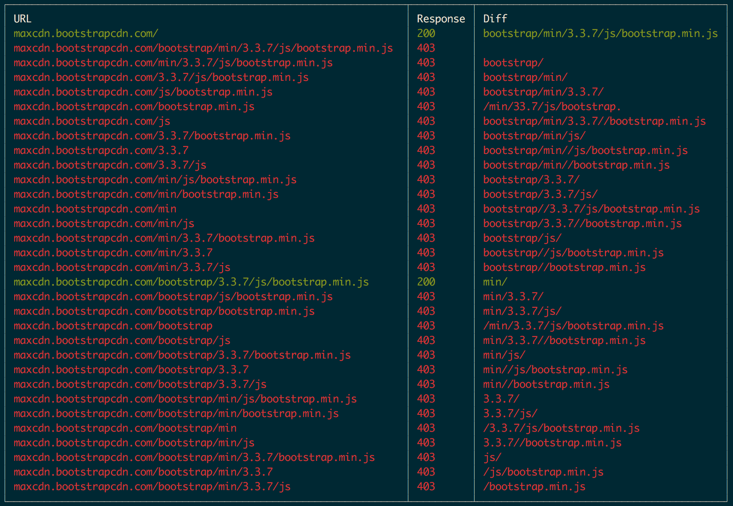Select URL maxcdn.bootstrapcdn.com/bootstrap/min/3.3.7/js/bootstrap.min.js
Screen dimensions: 733x506
pyautogui.click(x=203, y=48)
